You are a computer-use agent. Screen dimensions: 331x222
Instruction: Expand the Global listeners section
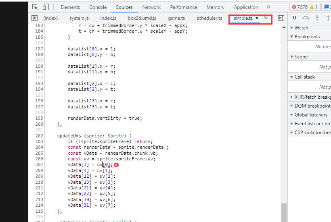(x=309, y=114)
